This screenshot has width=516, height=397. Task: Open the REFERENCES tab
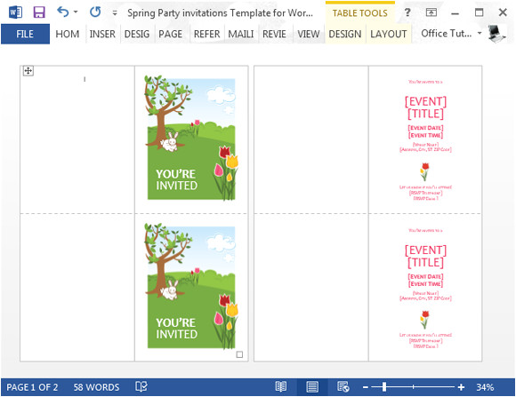tap(206, 34)
